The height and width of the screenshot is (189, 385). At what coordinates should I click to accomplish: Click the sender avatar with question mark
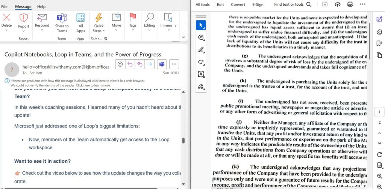[12, 69]
